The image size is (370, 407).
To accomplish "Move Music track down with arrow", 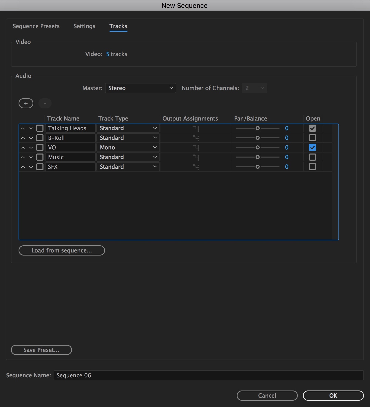I will pyautogui.click(x=31, y=157).
